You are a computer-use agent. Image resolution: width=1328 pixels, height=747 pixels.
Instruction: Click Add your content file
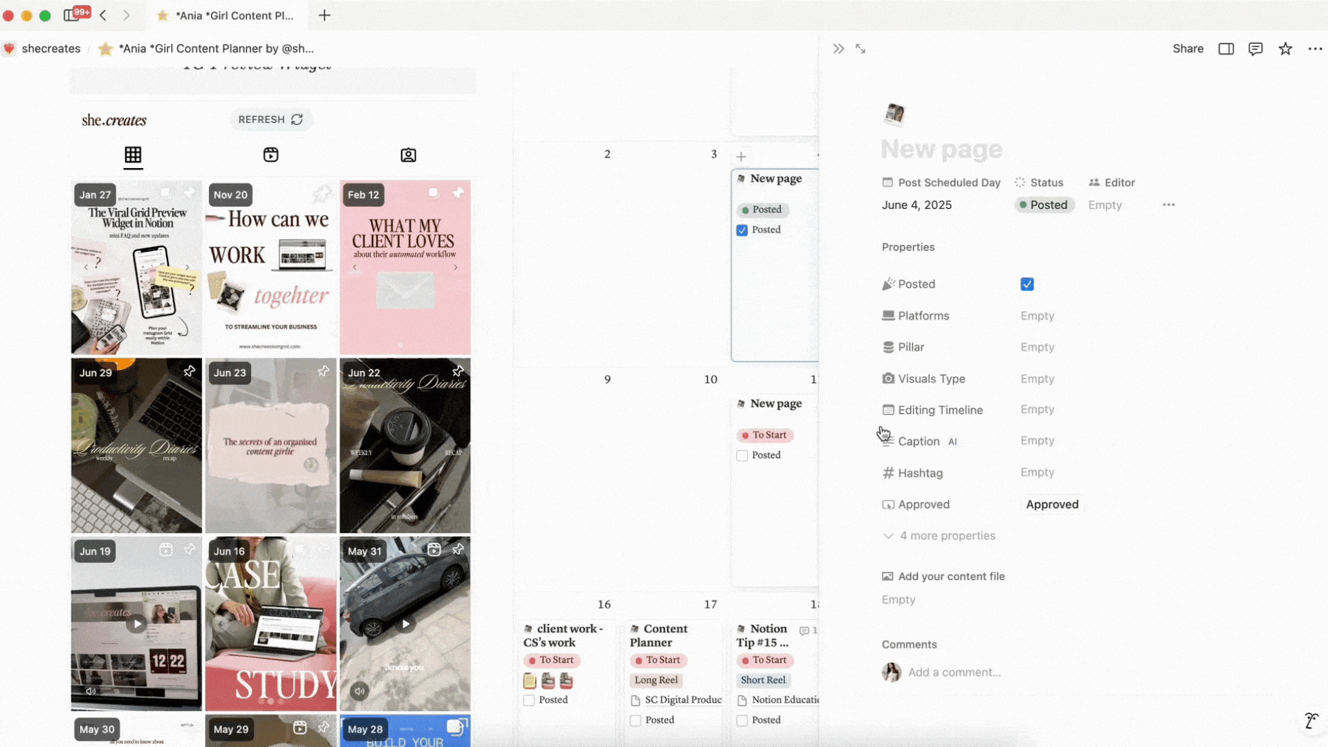(951, 576)
